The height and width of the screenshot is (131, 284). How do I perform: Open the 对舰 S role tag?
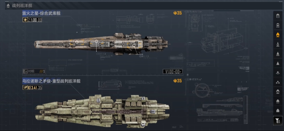34,71
